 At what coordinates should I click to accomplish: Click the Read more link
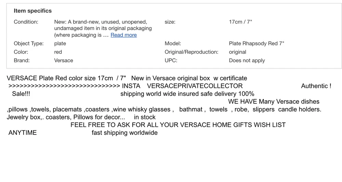tap(123, 35)
